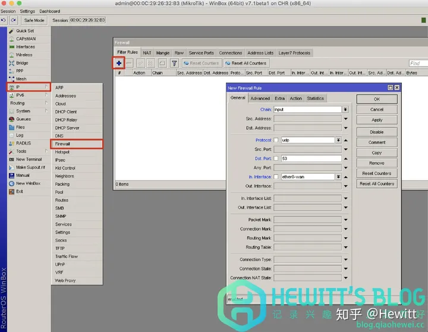Image resolution: width=428 pixels, height=332 pixels.
Task: Select Firewall in the IP submenu
Action: pyautogui.click(x=77, y=144)
